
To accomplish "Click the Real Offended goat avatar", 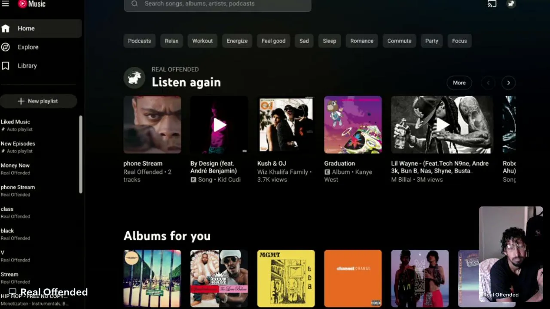I will click(134, 78).
